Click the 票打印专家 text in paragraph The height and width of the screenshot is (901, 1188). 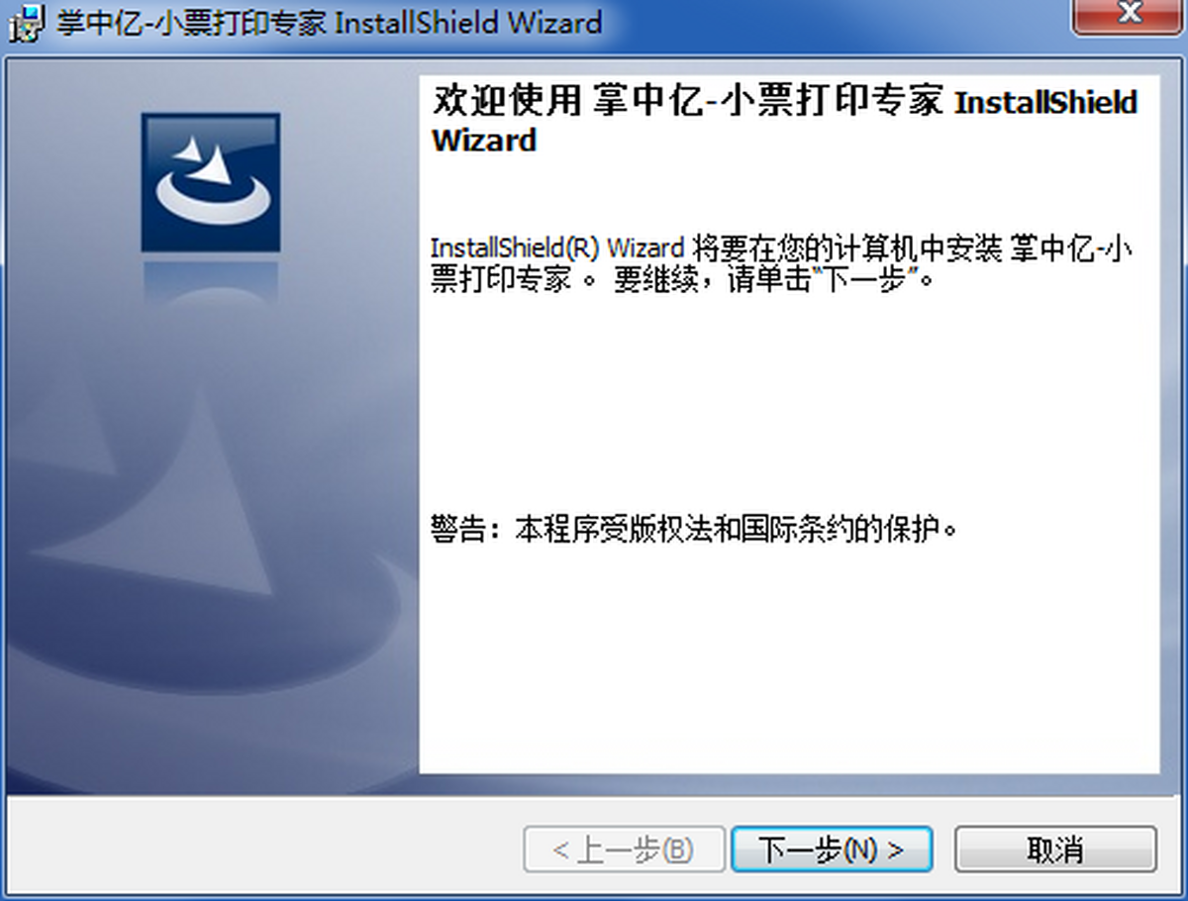(502, 279)
